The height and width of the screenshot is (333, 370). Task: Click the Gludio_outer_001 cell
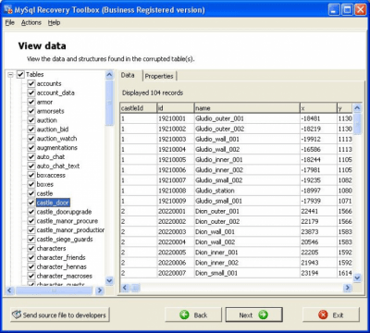(247, 118)
